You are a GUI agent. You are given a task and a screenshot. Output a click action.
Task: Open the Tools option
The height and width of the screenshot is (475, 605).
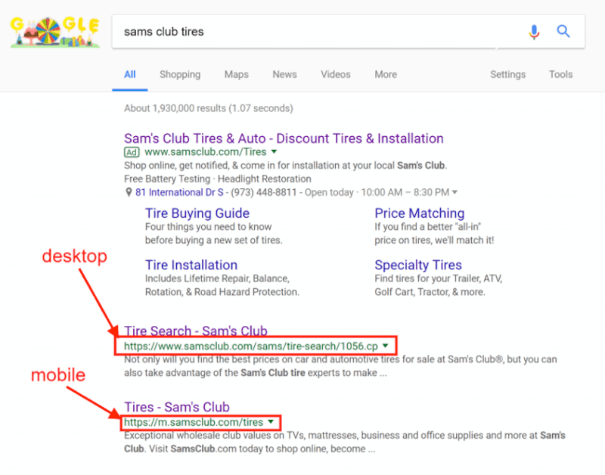[561, 74]
